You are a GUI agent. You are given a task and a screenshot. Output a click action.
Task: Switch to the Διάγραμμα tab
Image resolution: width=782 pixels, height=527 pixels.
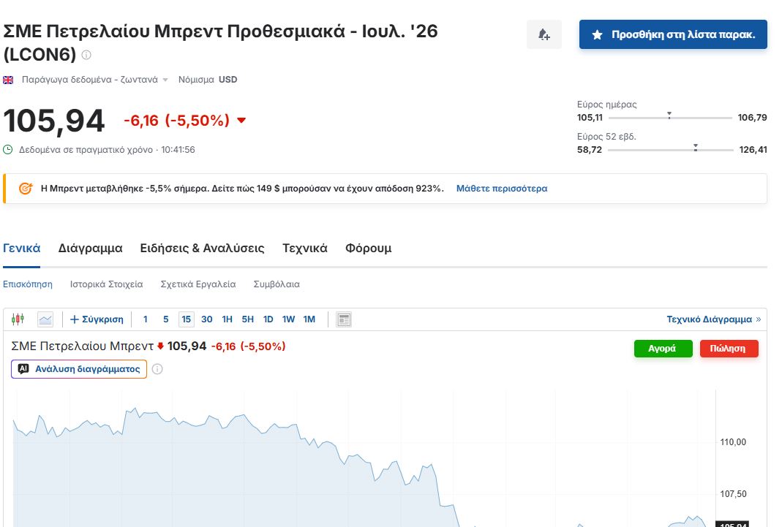[90, 248]
